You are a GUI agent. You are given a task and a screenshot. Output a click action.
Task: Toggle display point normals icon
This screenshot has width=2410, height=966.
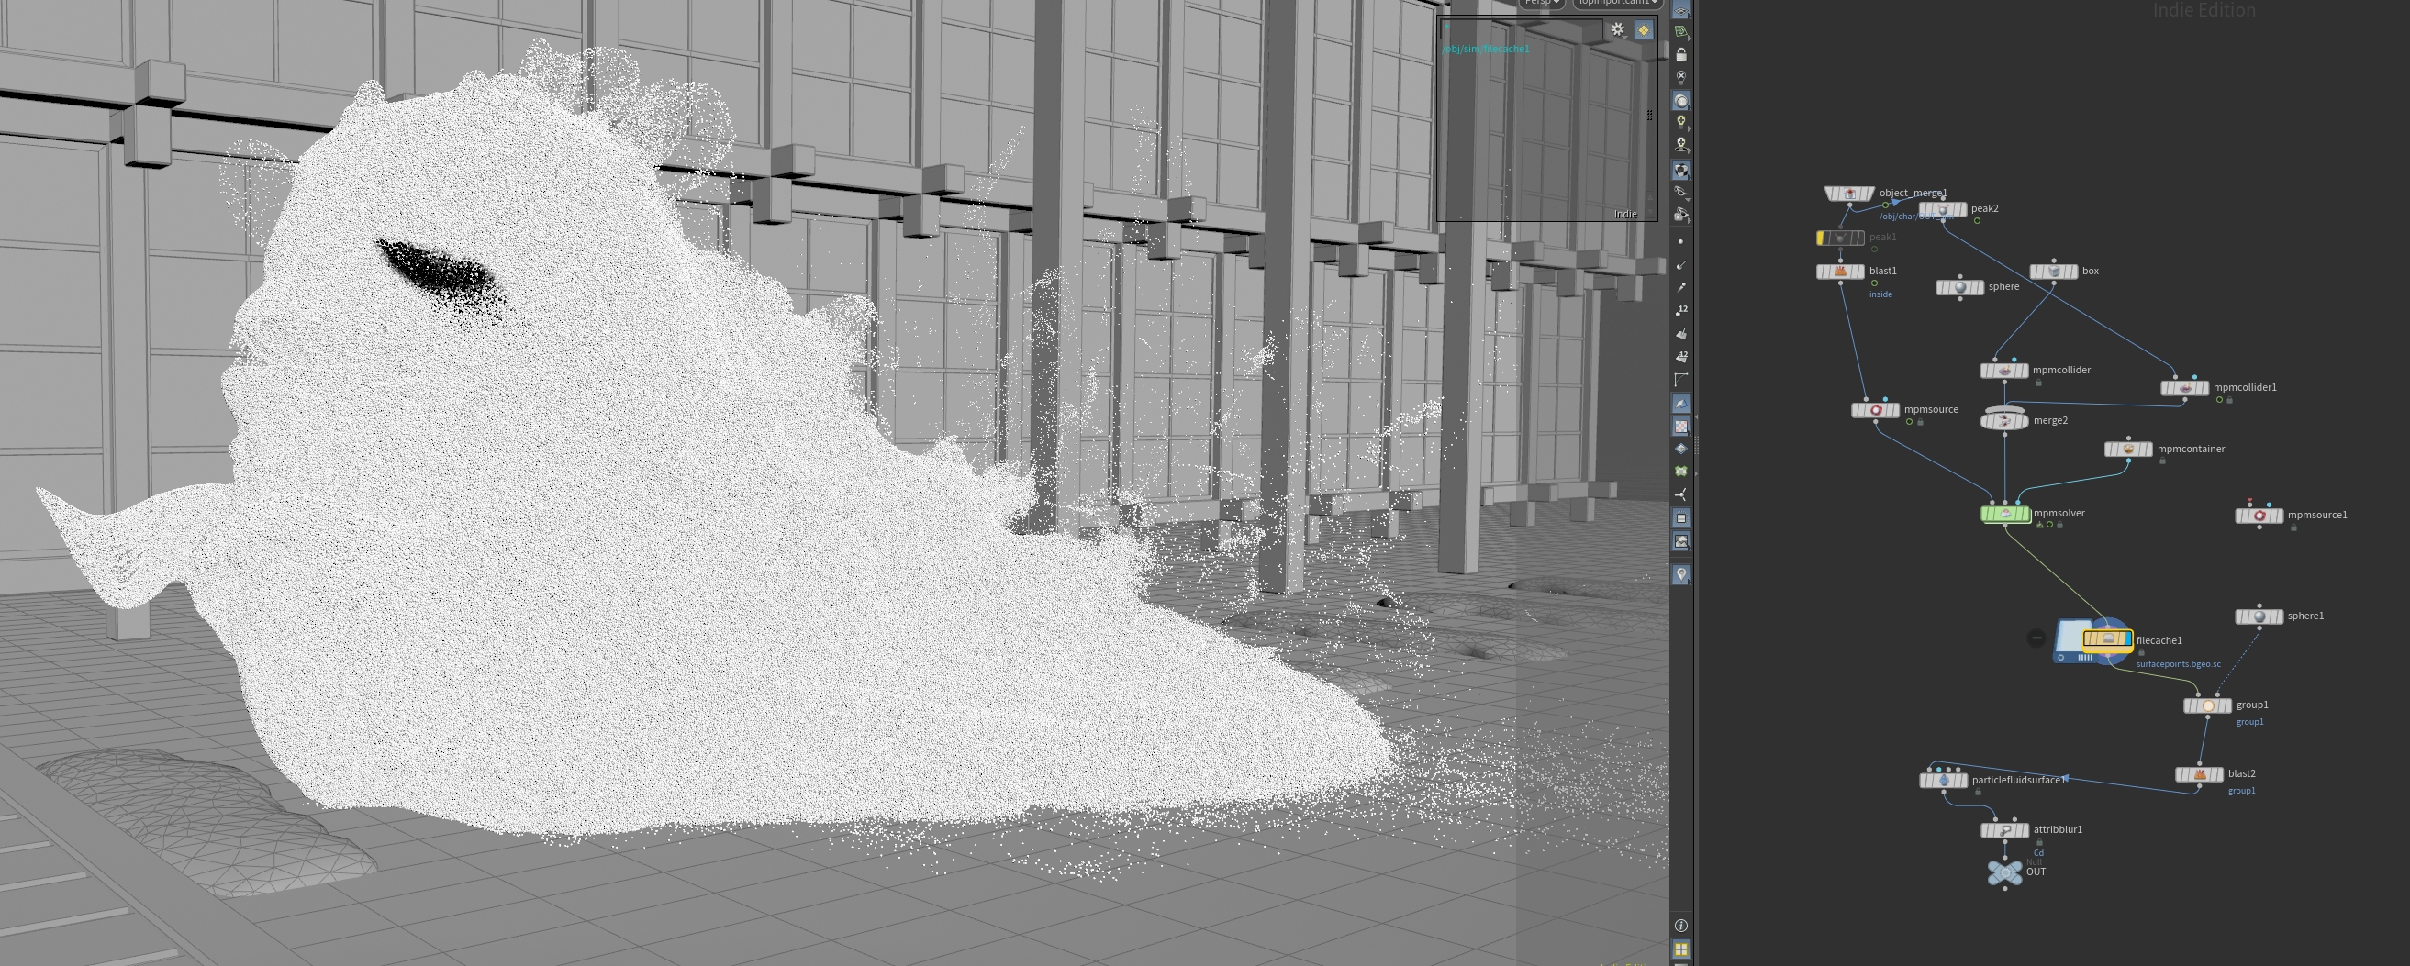[x=1681, y=265]
